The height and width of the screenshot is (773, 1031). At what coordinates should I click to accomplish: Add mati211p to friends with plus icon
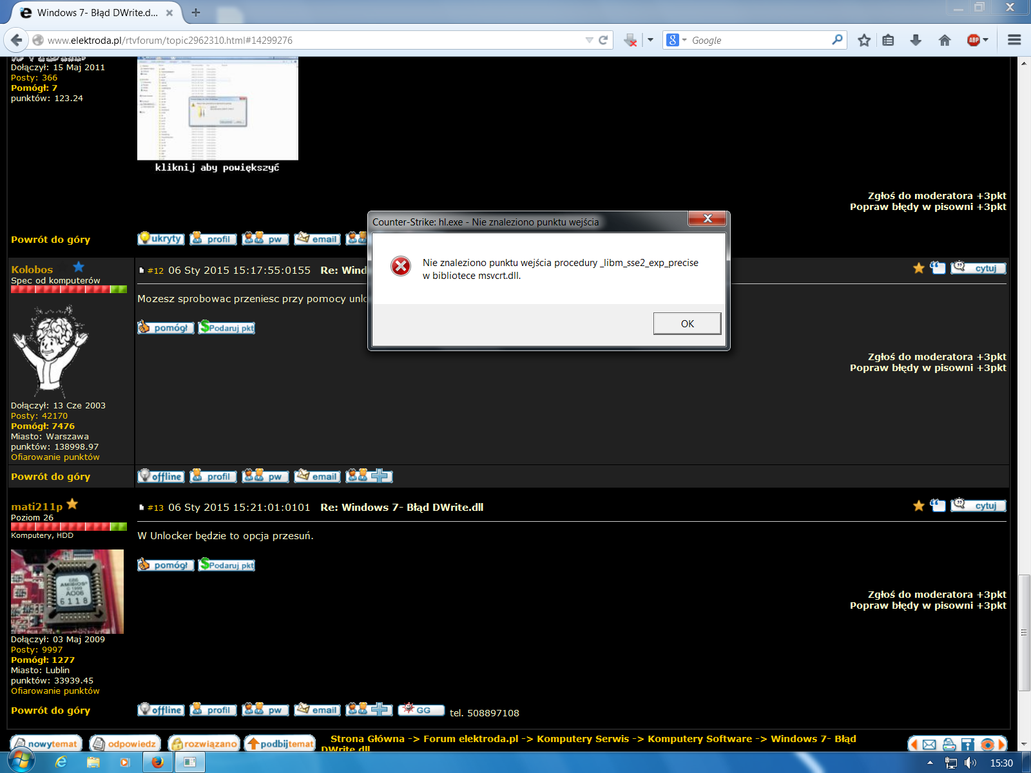(369, 710)
